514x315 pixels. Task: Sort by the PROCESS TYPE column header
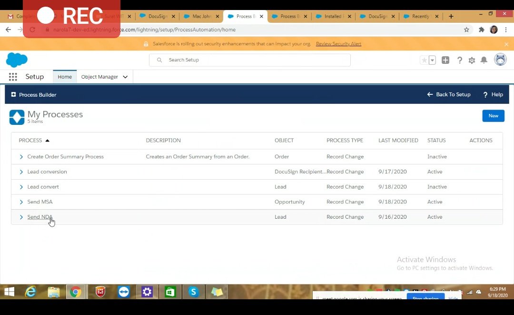(345, 141)
